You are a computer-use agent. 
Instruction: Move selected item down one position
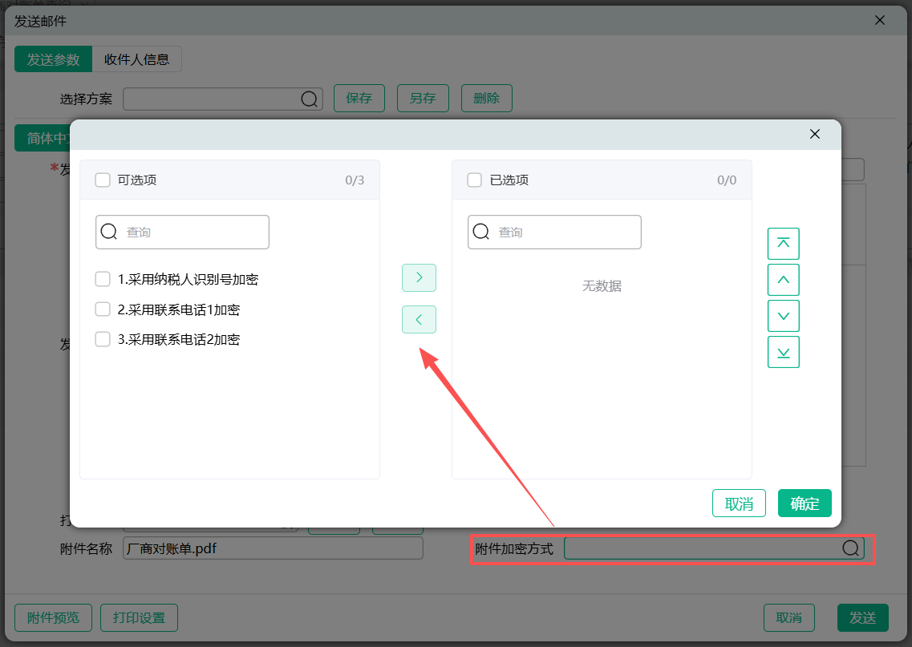784,316
